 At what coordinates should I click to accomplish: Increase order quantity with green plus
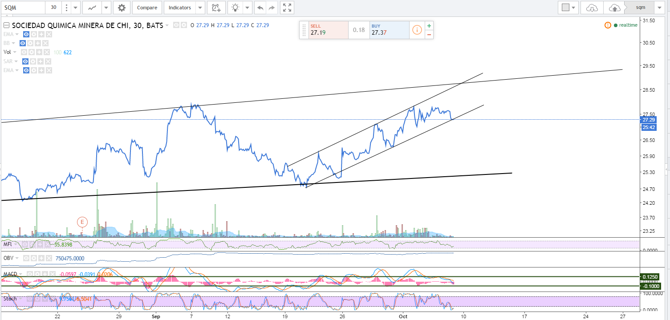[x=429, y=26]
